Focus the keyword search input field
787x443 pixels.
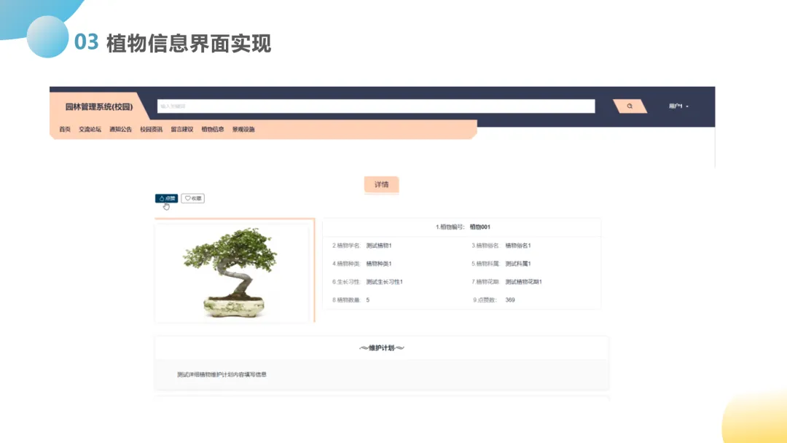[376, 106]
